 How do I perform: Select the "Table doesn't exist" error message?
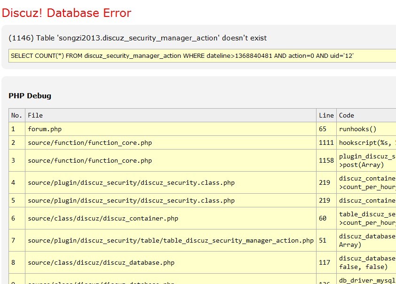(x=138, y=38)
